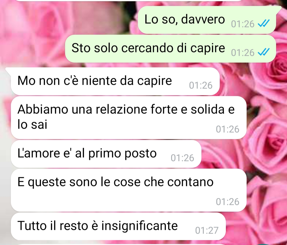The width and height of the screenshot is (287, 245).
Task: Tap the "L'amore e' al primo posto" bubble
Action: [106, 154]
